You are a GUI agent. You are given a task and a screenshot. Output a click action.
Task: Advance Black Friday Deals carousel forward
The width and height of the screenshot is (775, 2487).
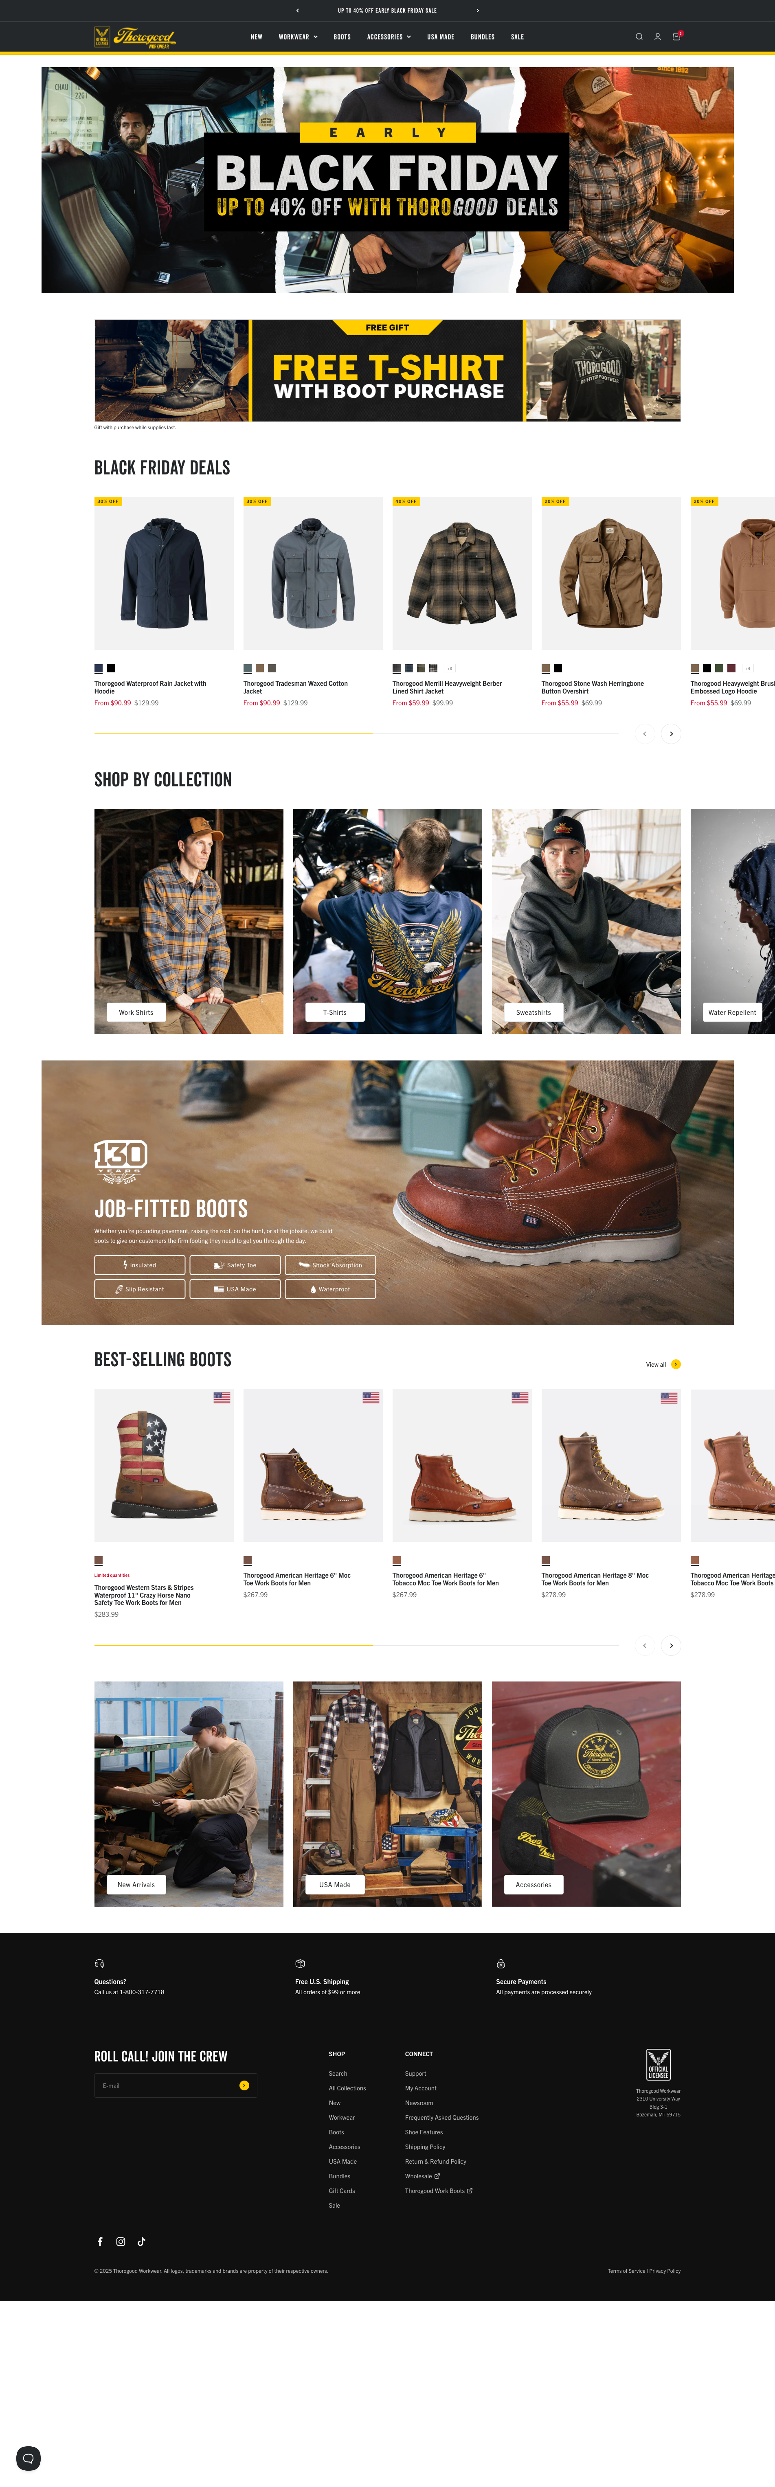(672, 734)
